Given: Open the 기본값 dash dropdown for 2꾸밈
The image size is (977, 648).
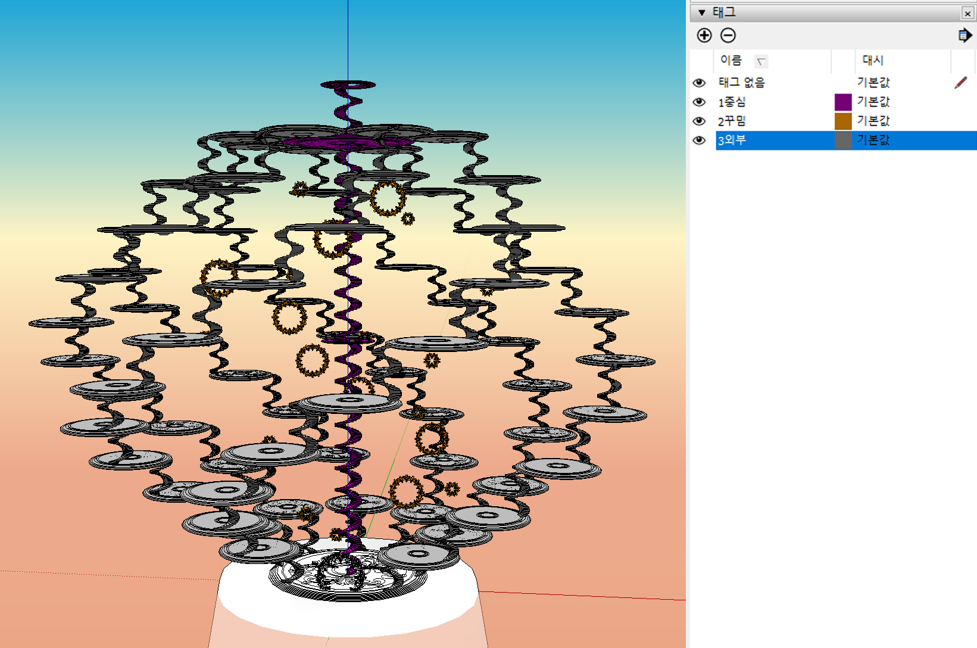Looking at the screenshot, I should click(x=873, y=121).
